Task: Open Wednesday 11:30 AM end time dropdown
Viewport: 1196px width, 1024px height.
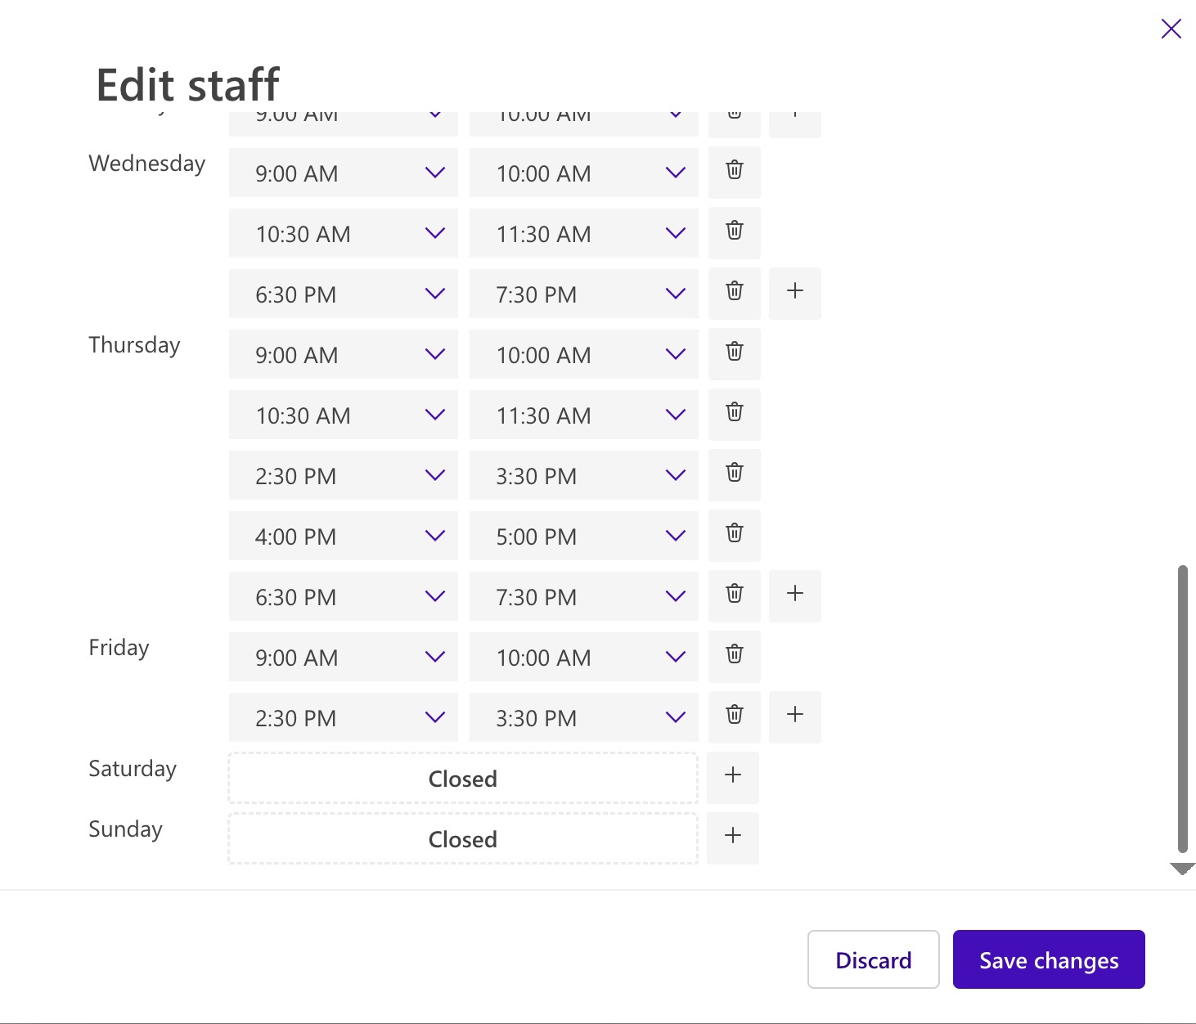Action: click(584, 233)
